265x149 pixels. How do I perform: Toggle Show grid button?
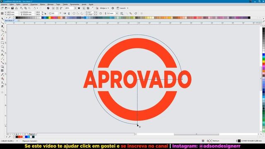click(88, 8)
